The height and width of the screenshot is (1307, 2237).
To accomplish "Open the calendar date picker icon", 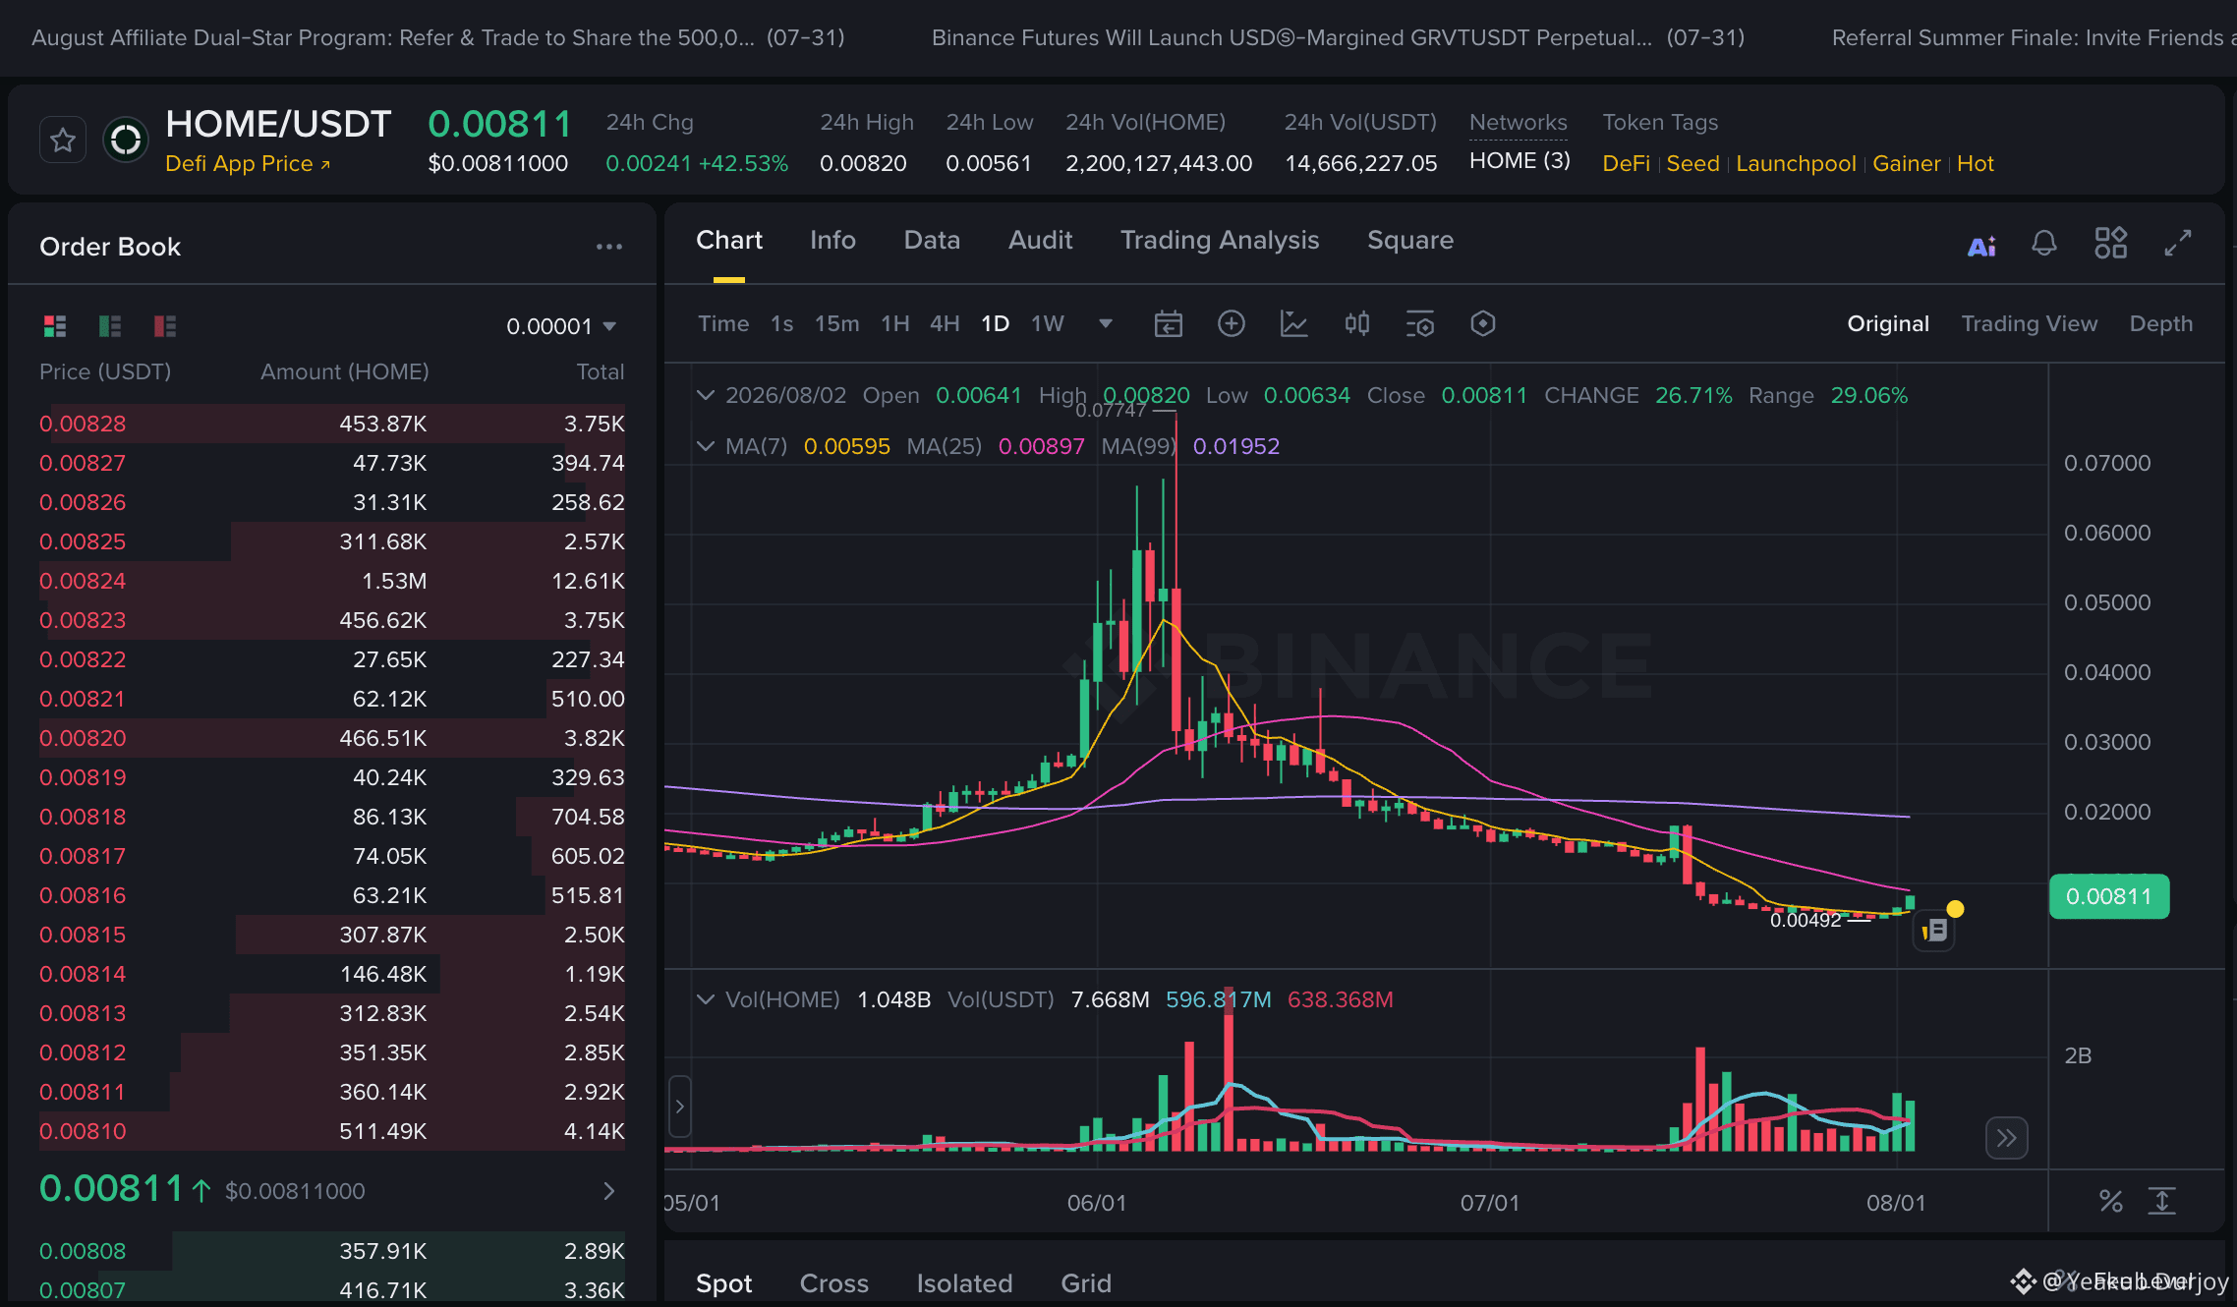I will (x=1168, y=323).
